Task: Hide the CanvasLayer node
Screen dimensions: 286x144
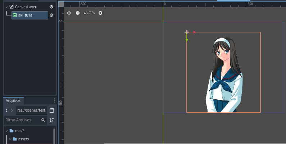Action: [51, 7]
